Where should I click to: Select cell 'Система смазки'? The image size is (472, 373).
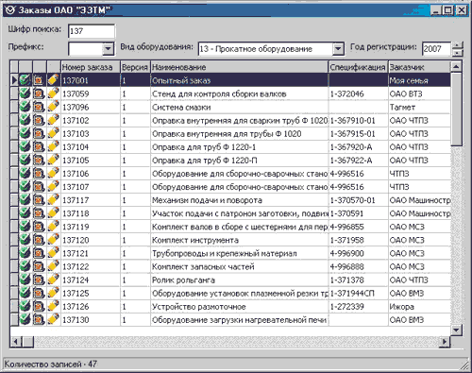(x=239, y=107)
